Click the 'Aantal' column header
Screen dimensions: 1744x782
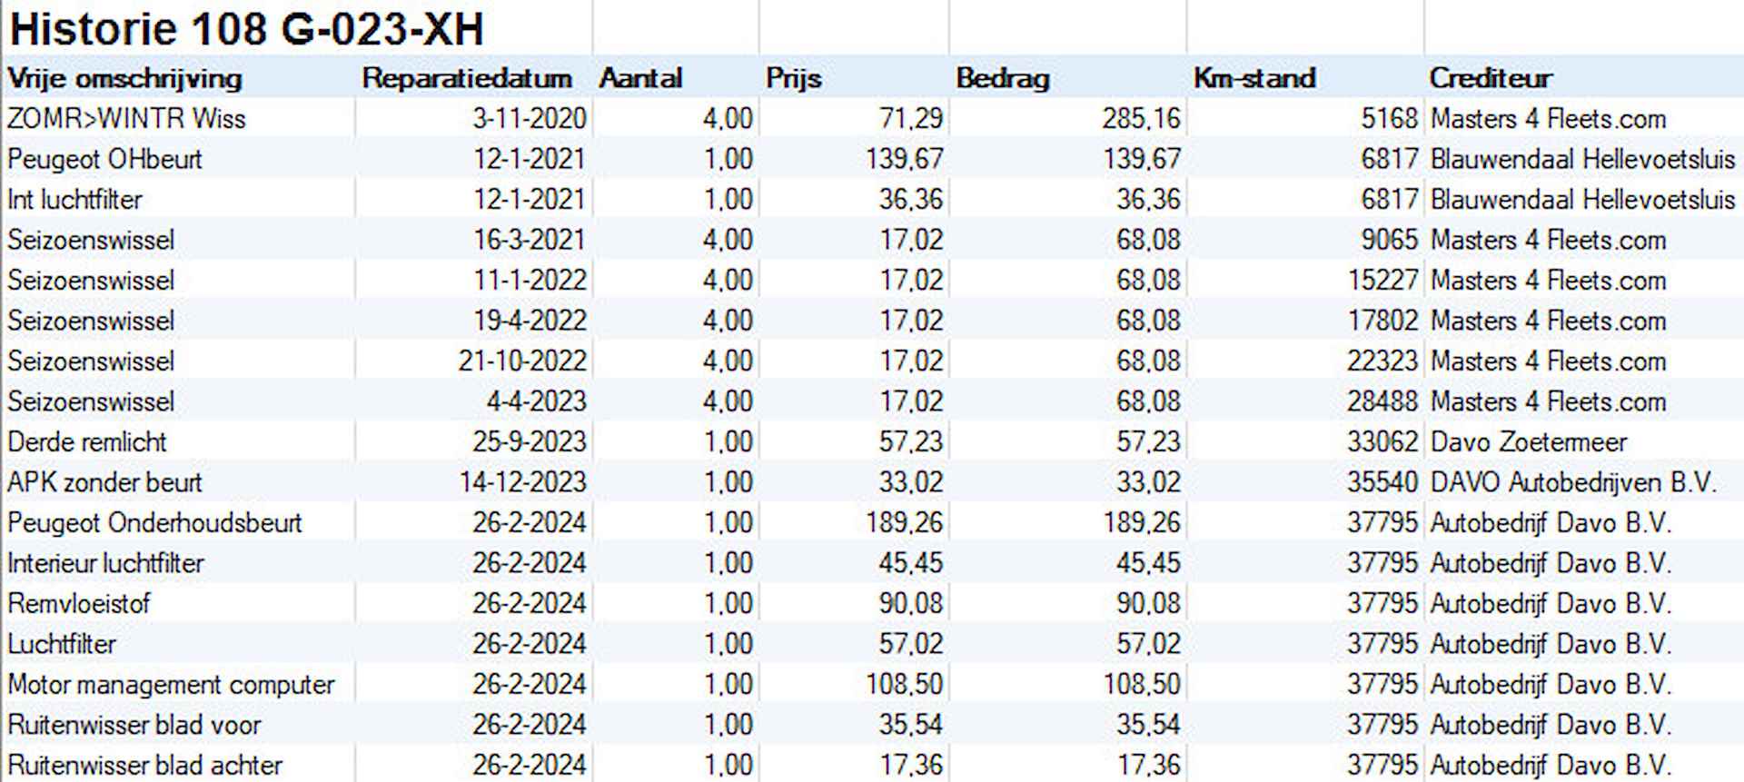(640, 78)
